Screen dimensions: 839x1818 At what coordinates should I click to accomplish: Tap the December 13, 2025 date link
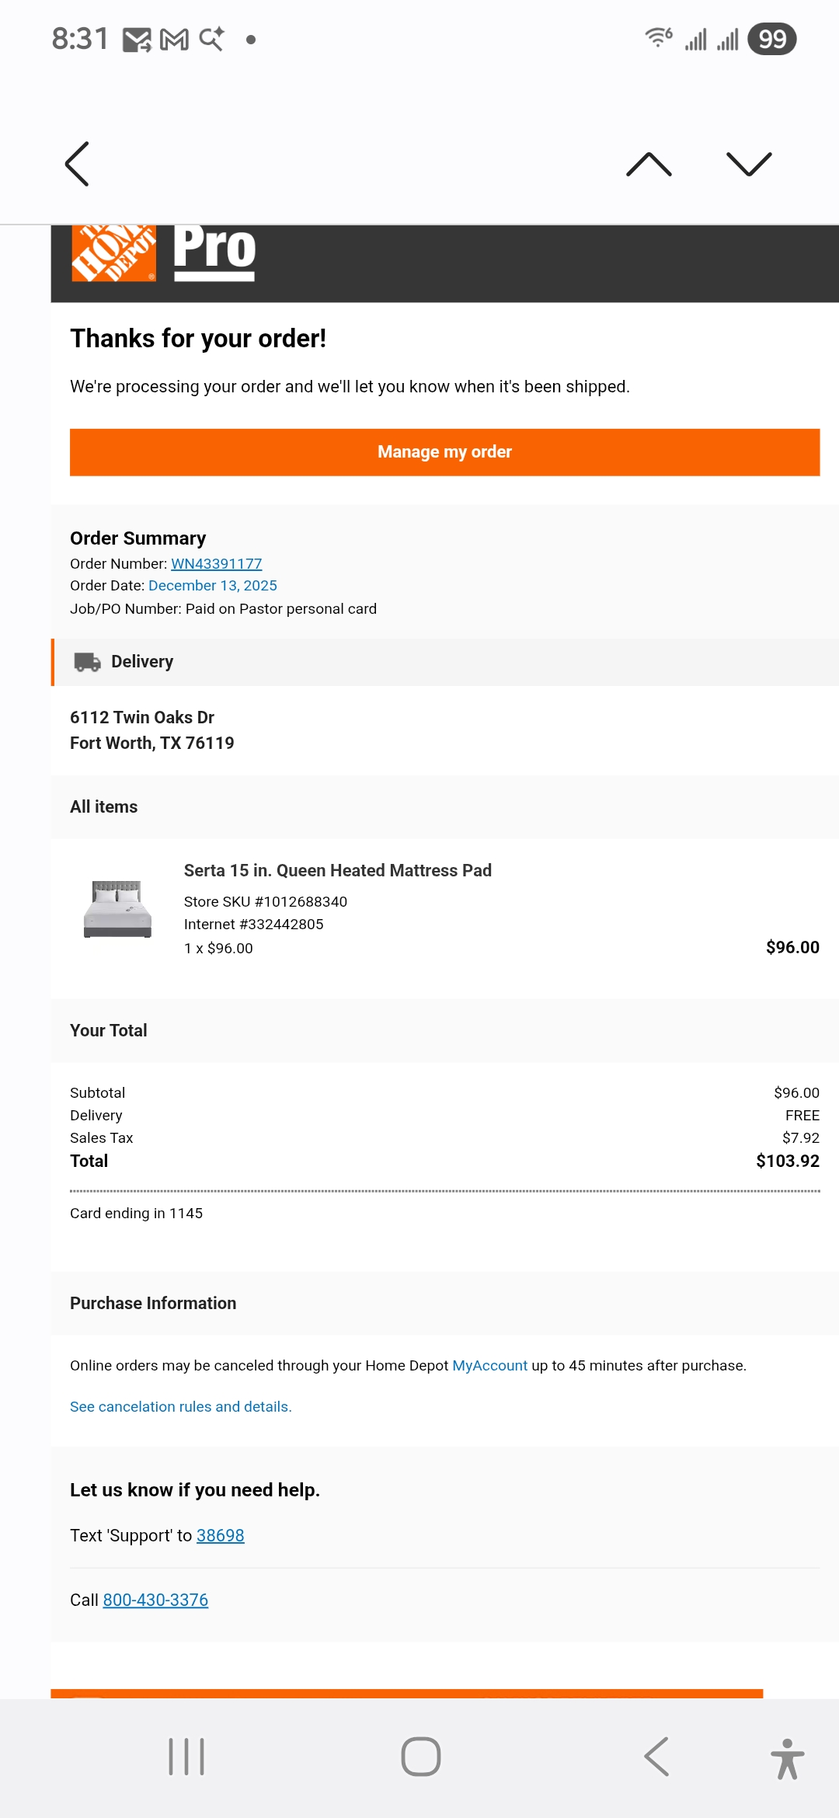tap(212, 585)
